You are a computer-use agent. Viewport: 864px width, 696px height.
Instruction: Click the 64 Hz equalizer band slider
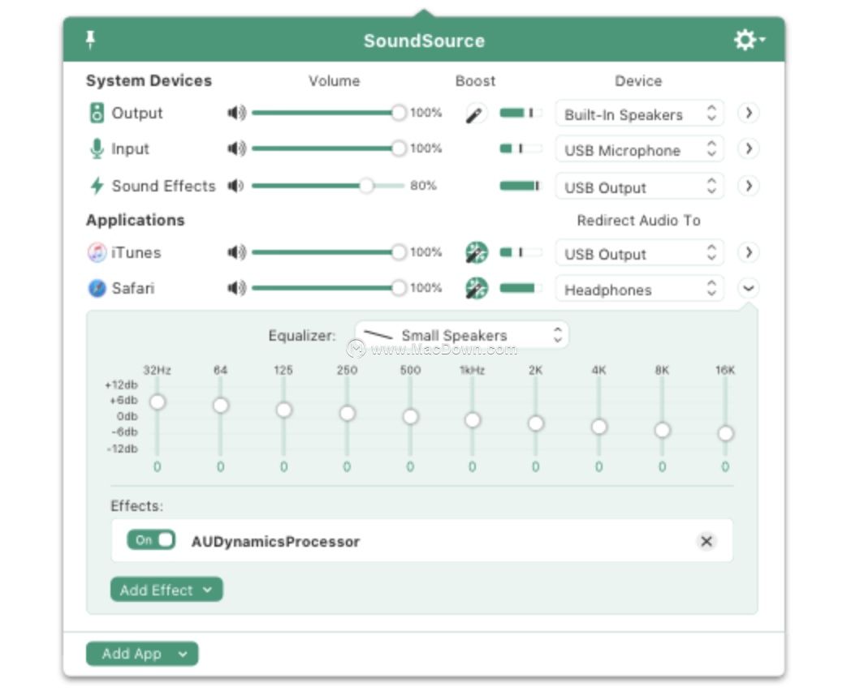(x=220, y=416)
